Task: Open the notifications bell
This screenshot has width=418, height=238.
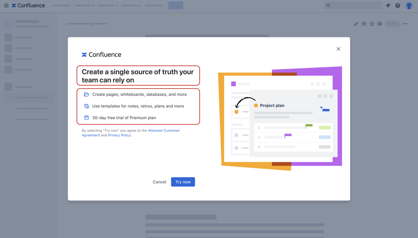Action: [388, 5]
